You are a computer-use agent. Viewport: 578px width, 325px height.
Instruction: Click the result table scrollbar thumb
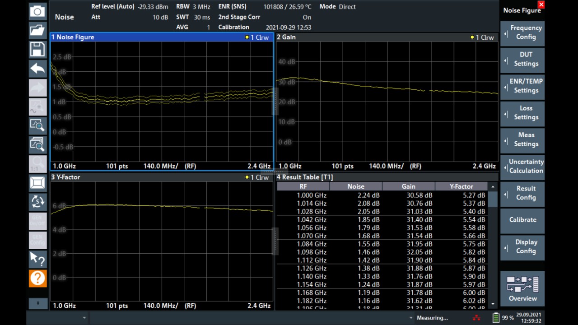coord(493,199)
